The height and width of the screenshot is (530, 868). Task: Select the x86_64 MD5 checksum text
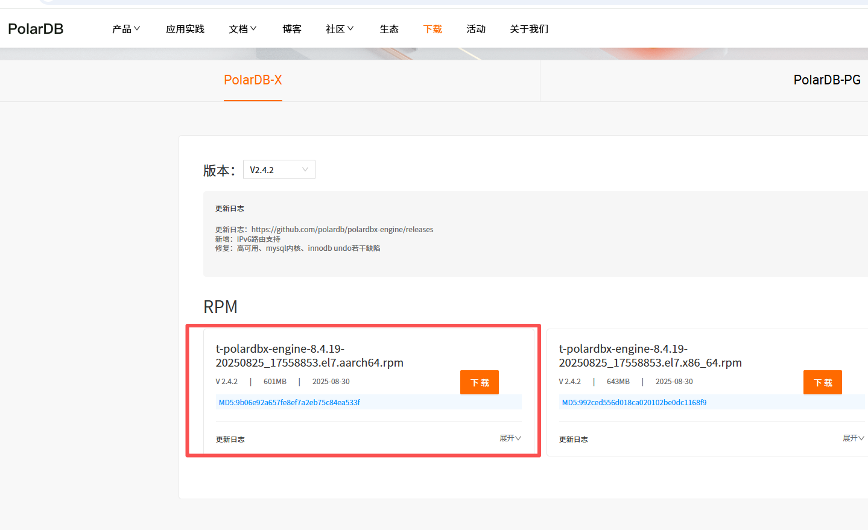[x=634, y=402]
